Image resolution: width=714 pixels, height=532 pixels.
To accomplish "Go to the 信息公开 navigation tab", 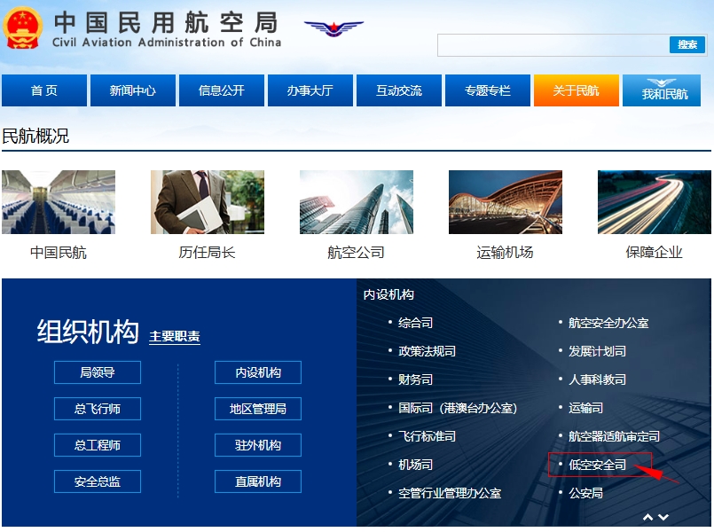I will click(x=222, y=90).
